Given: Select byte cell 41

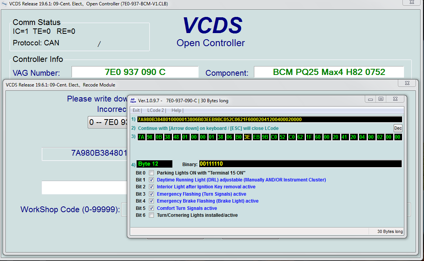Looking at the screenshot, I should click(x=344, y=137).
